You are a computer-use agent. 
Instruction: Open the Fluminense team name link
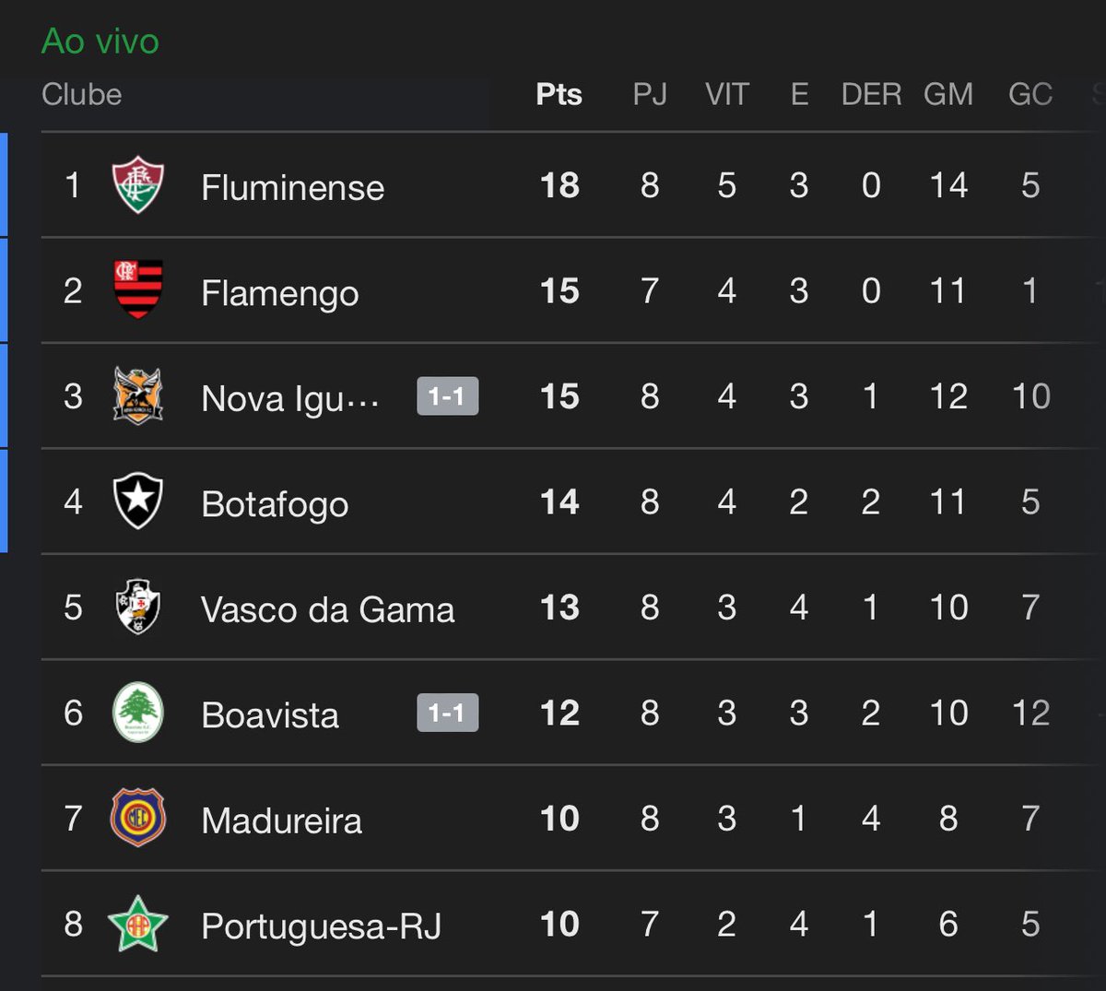(292, 187)
